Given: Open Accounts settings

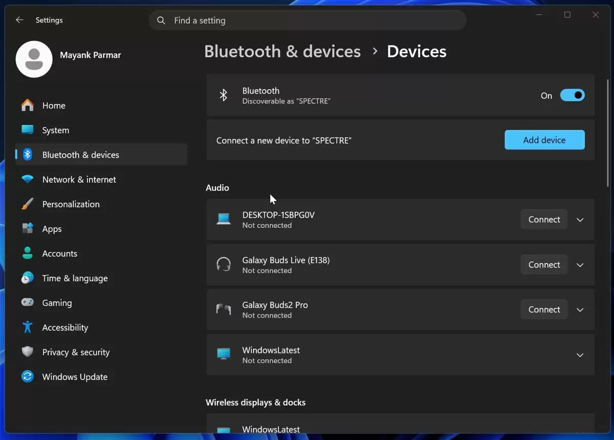Looking at the screenshot, I should click(x=101, y=254).
